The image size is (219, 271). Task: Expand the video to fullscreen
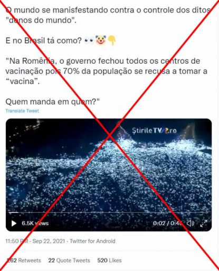[204, 223]
